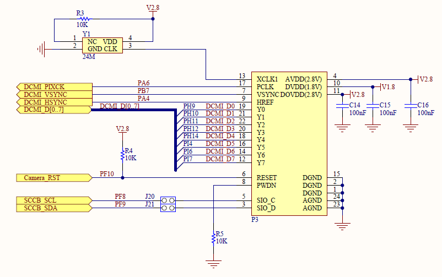
Task: Click the 24M oscillator value text
Action: click(89, 57)
